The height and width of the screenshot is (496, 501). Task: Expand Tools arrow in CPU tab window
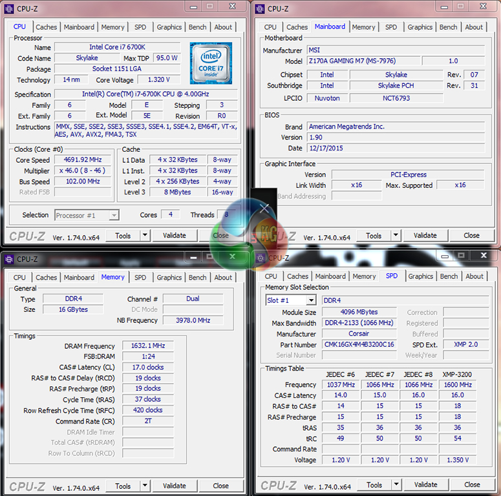pos(145,236)
